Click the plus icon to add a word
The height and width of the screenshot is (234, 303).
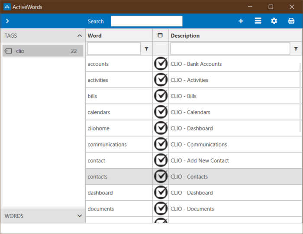click(241, 21)
